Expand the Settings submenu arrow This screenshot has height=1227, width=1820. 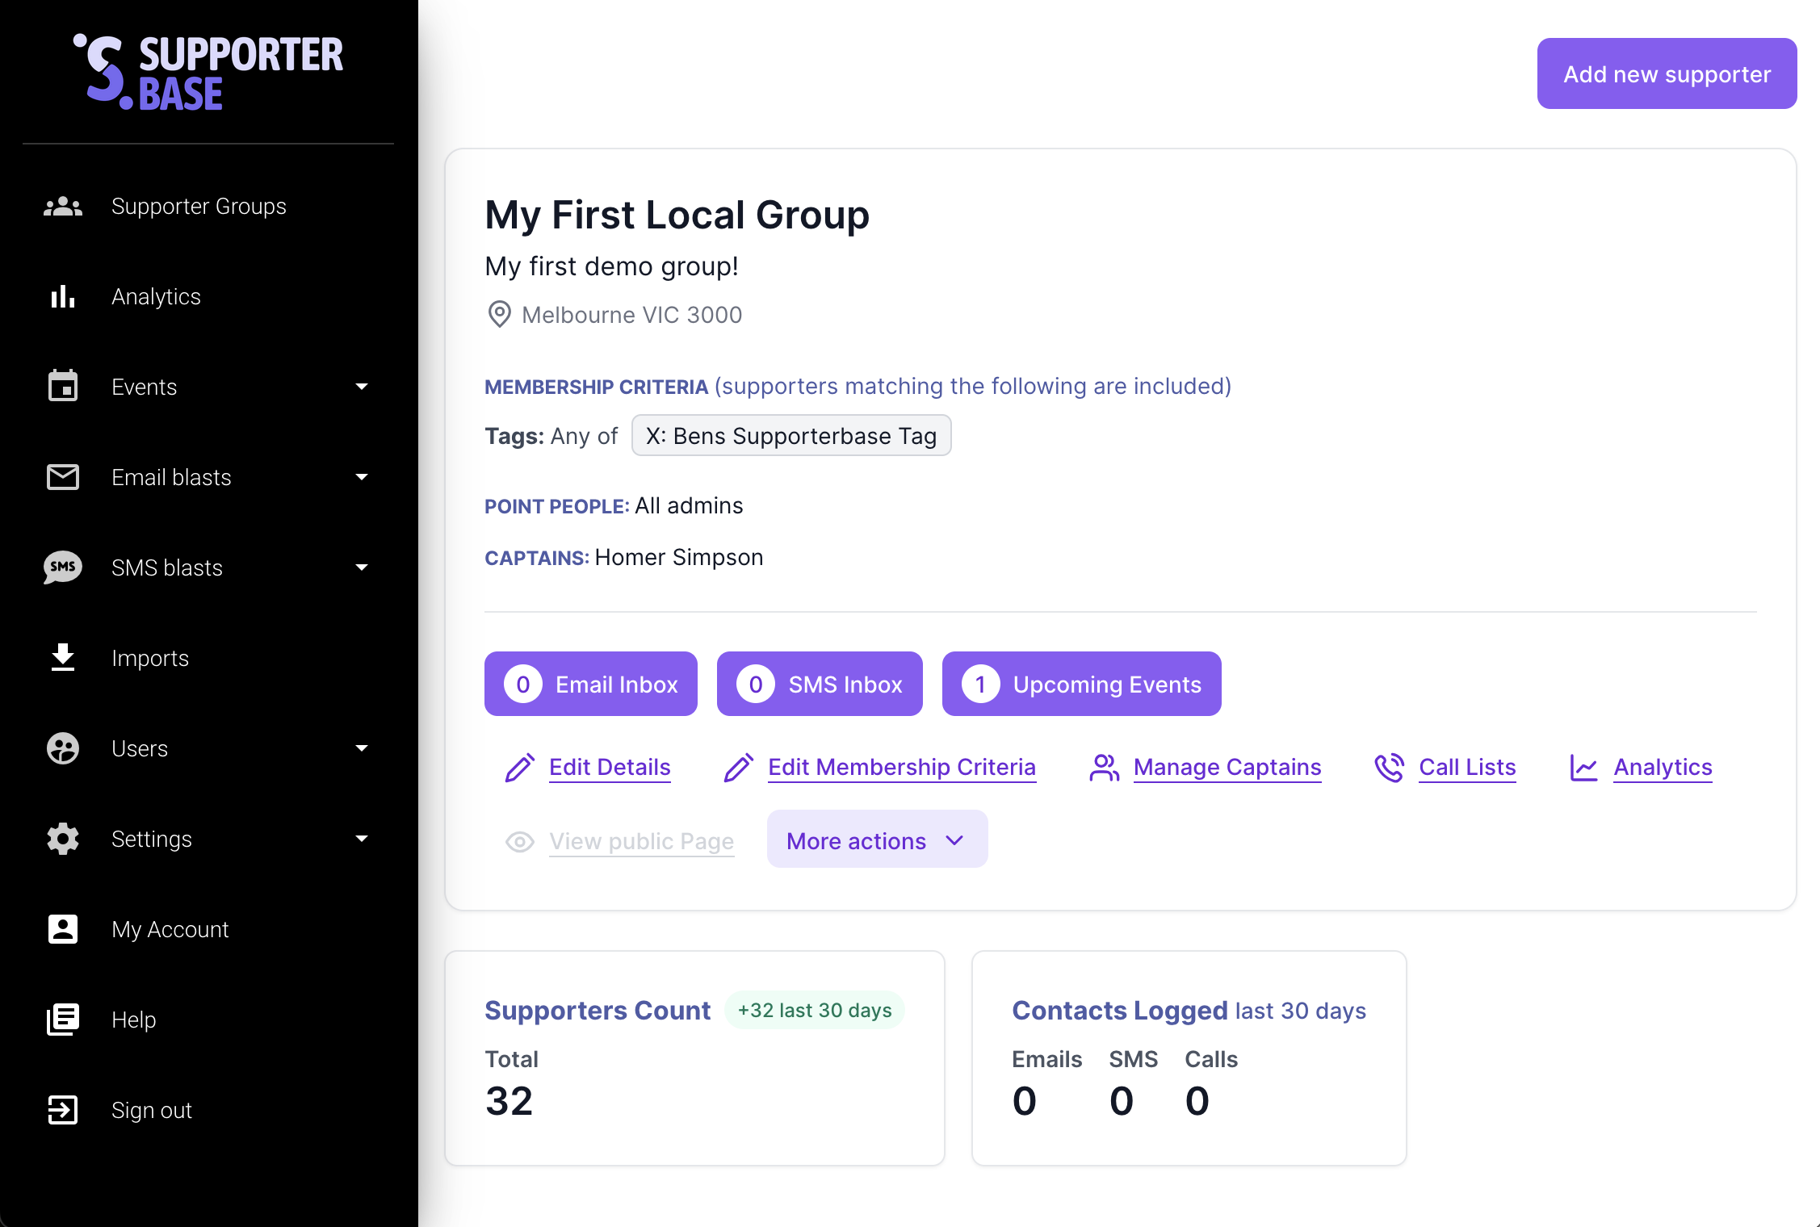coord(362,839)
